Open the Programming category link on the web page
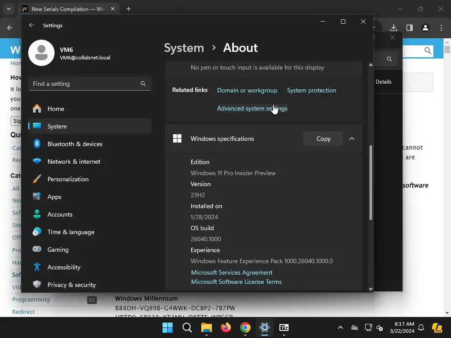This screenshot has height=338, width=451. click(x=31, y=299)
